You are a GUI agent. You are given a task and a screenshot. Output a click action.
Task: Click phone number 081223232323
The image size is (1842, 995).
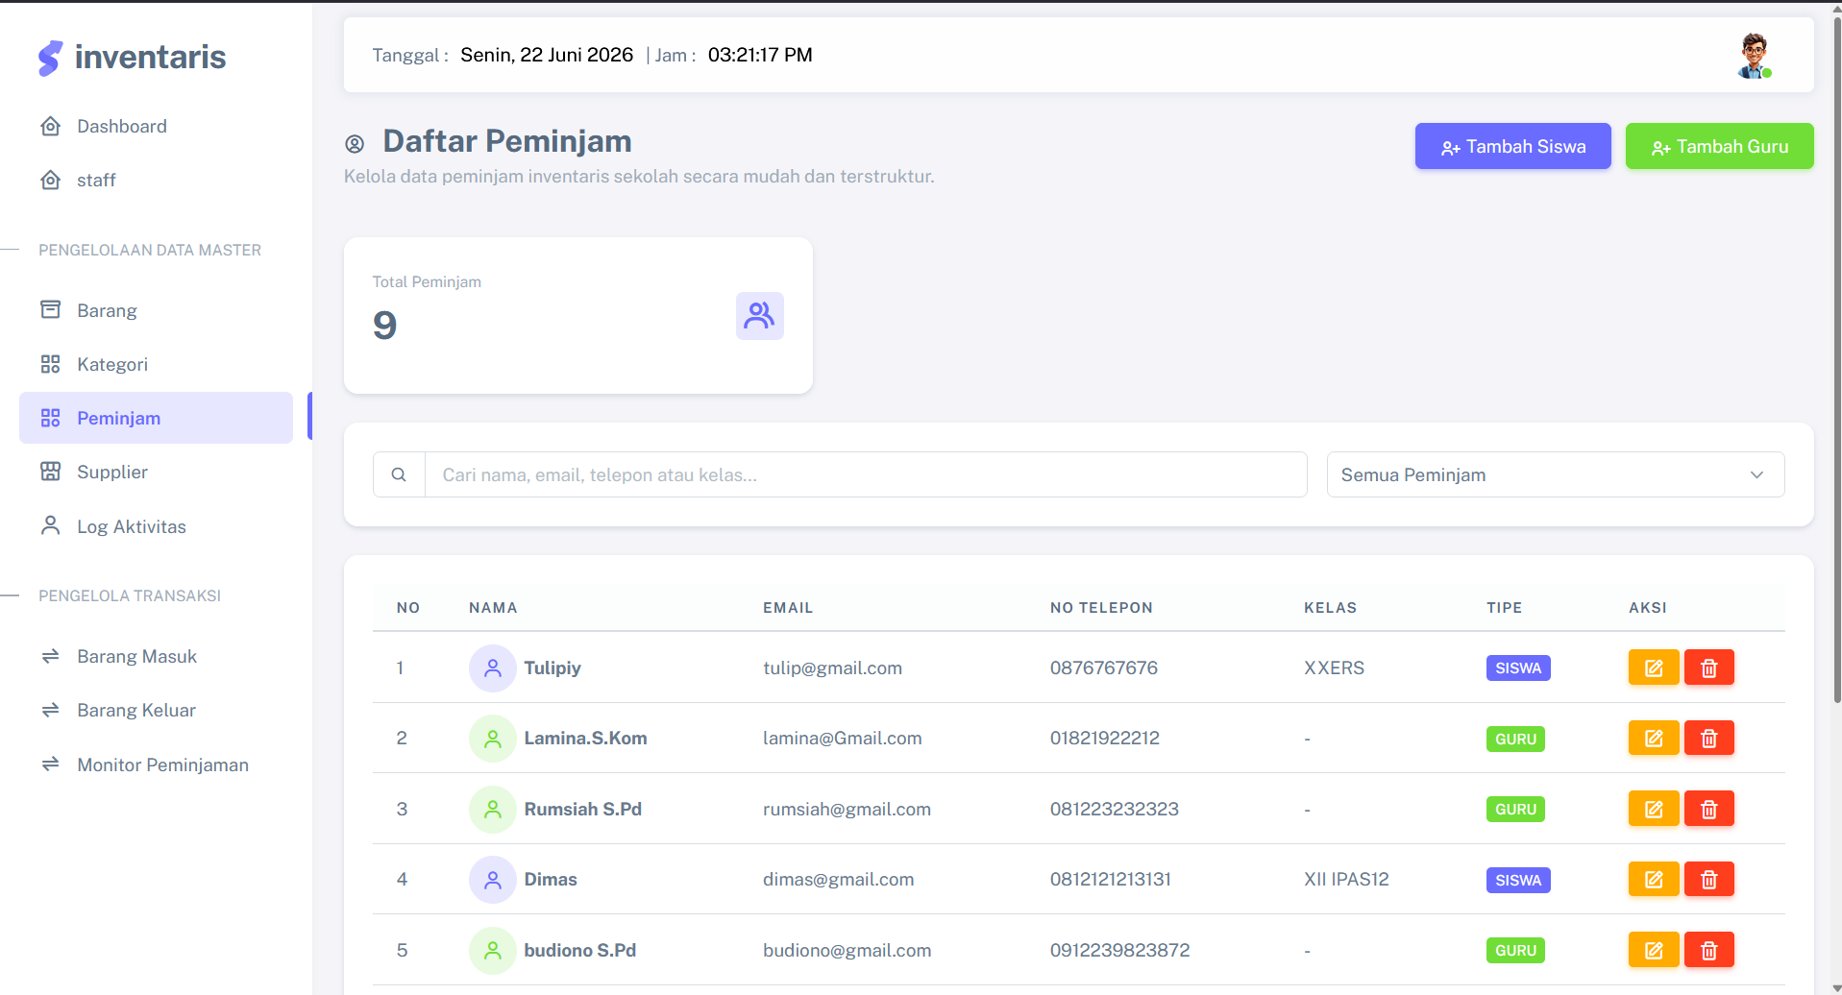(1115, 809)
